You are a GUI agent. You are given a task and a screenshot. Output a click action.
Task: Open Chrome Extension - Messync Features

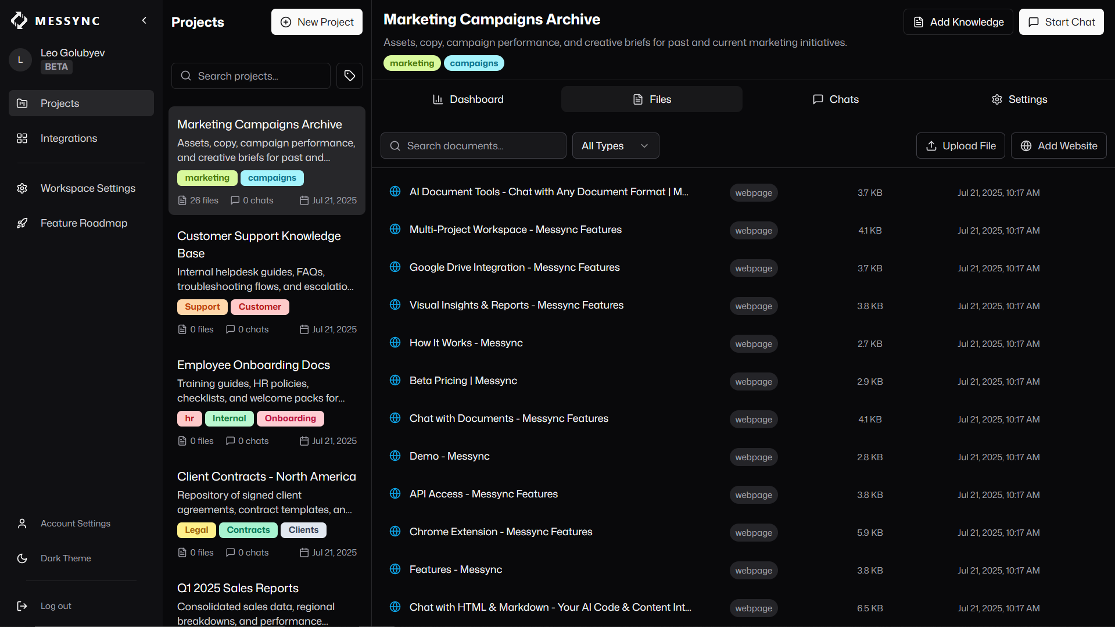(x=501, y=532)
